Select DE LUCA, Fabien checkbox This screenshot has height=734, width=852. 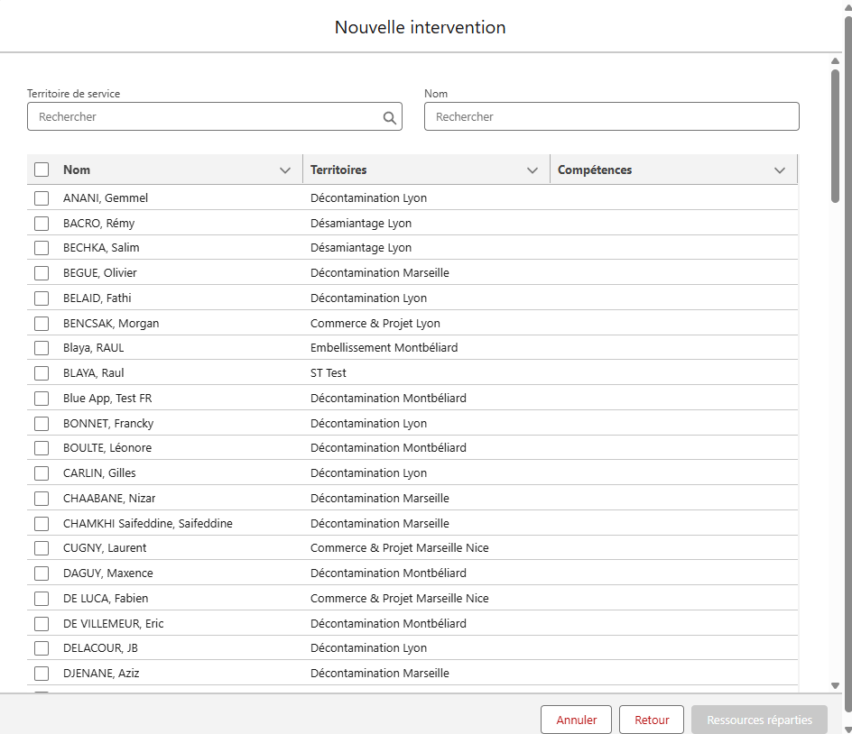[42, 598]
